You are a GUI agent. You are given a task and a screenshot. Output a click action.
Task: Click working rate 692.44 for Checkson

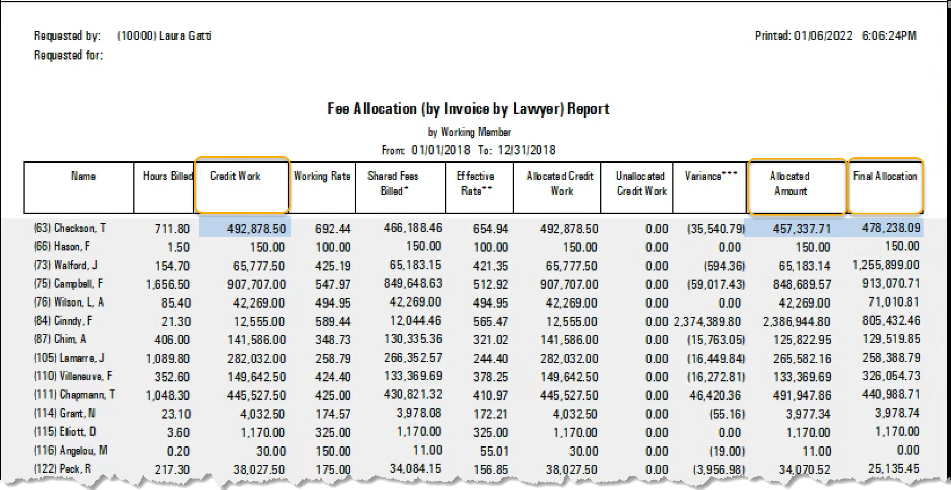(x=332, y=229)
